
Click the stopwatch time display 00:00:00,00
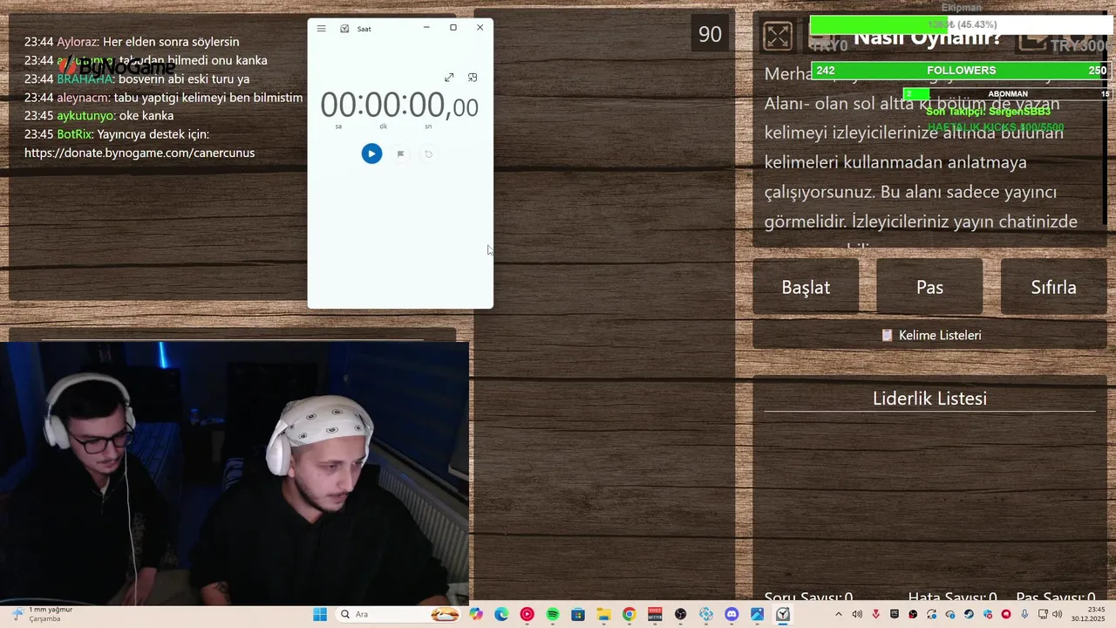[399, 106]
